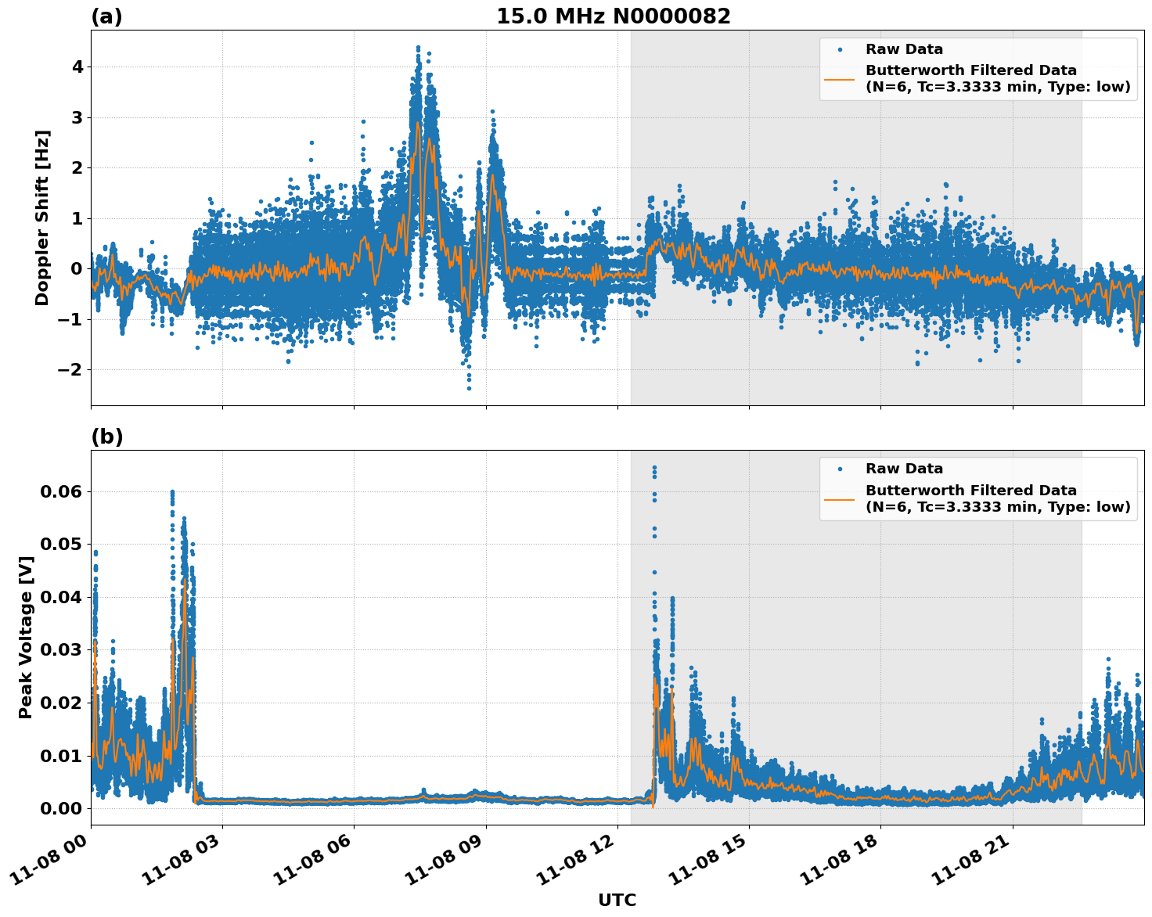Viewport: 1152px width, 917px height.
Task: Click the panel label (a)
Action: tap(107, 14)
